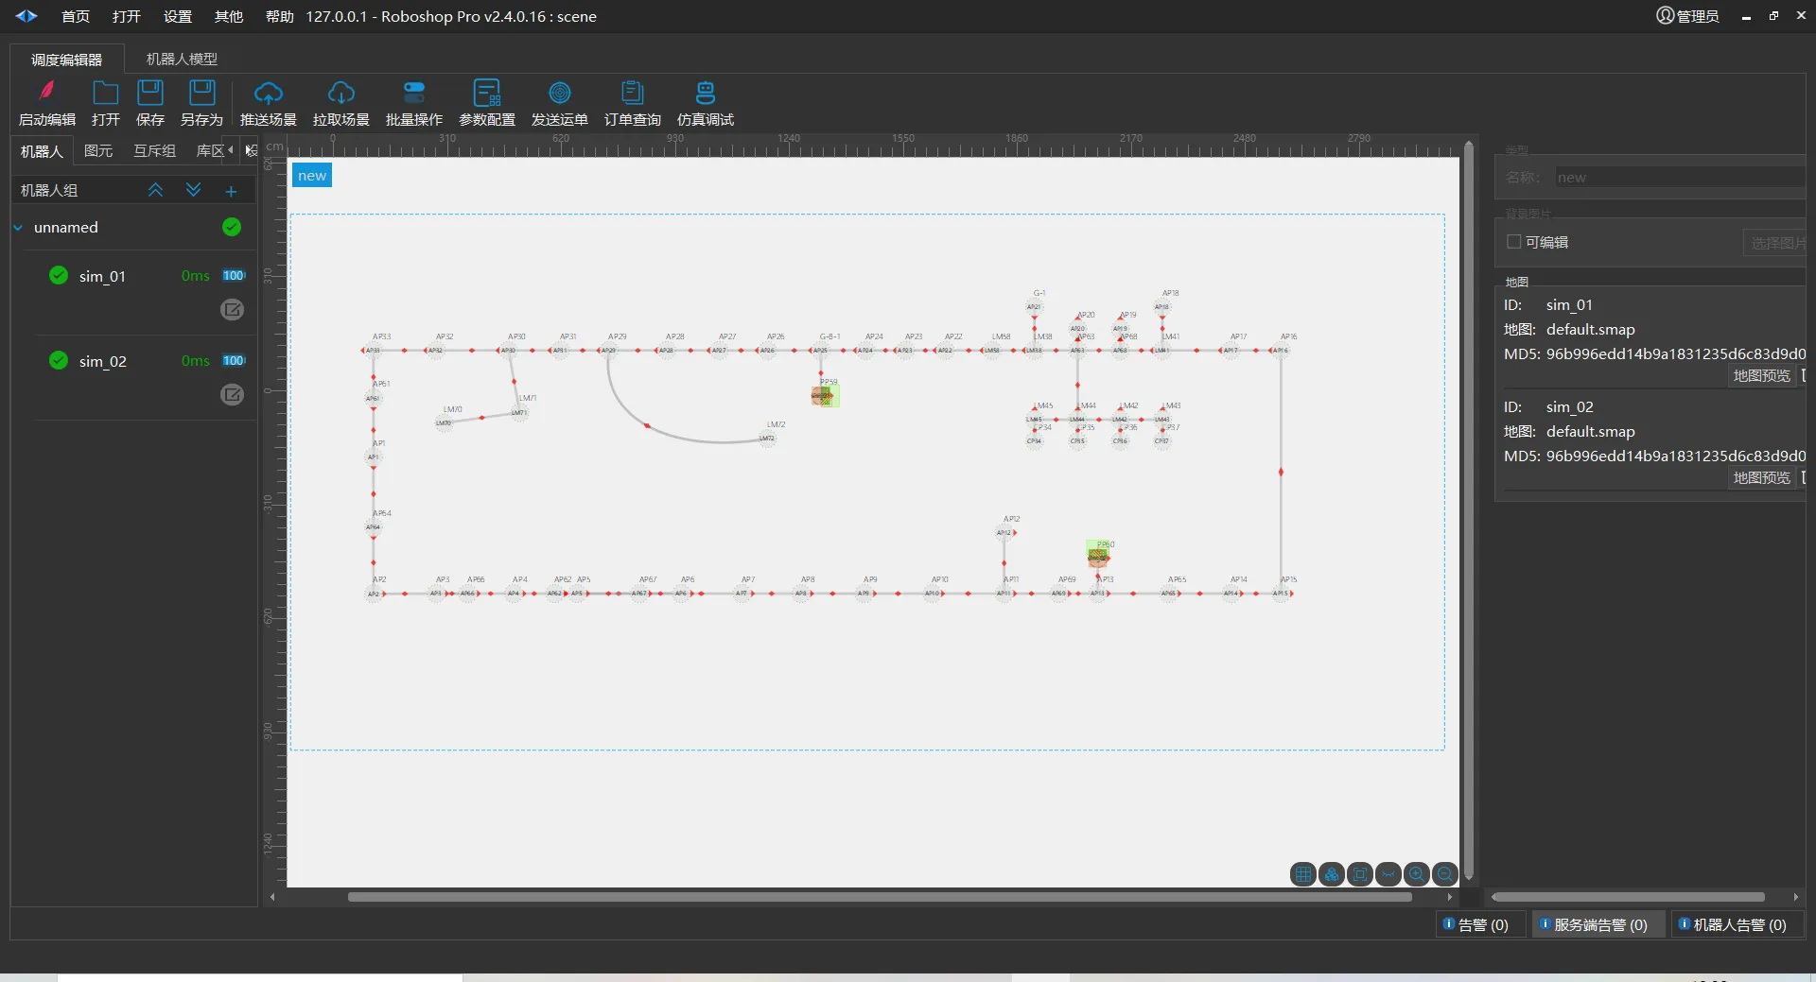Toggle the green check of unnamed group
The width and height of the screenshot is (1816, 982).
point(232,227)
